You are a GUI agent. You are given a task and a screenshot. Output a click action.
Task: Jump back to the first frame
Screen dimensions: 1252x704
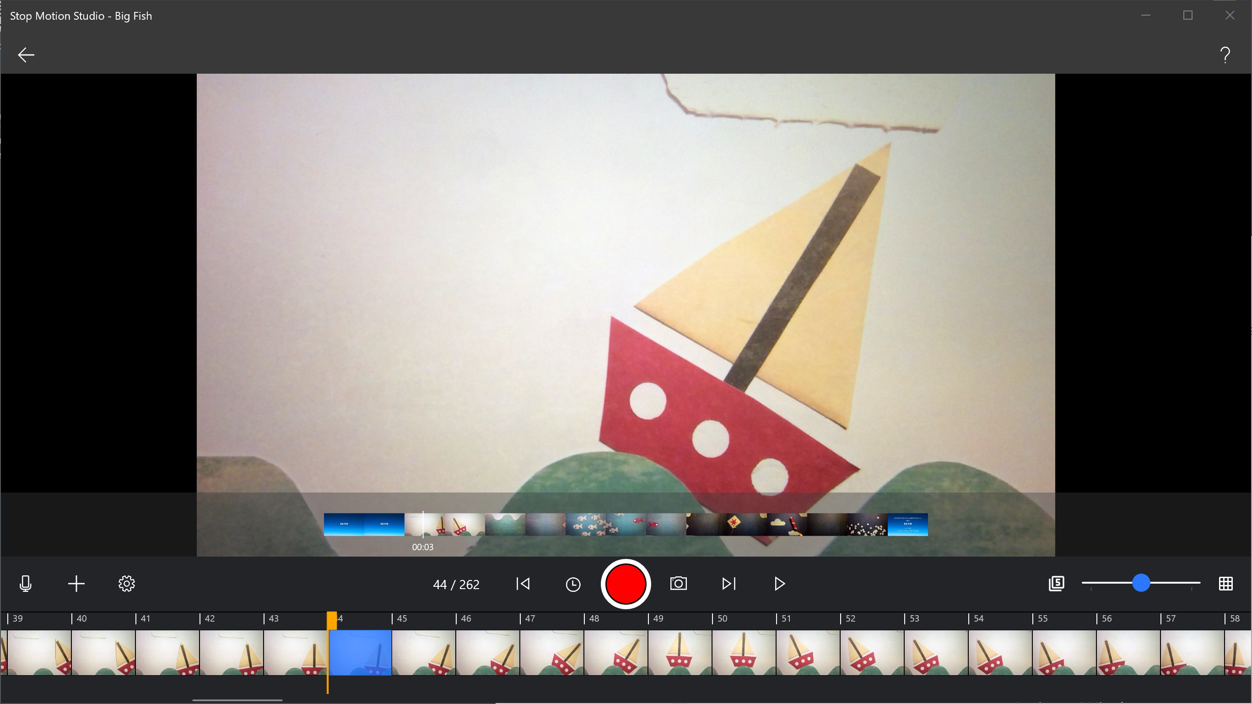(523, 584)
